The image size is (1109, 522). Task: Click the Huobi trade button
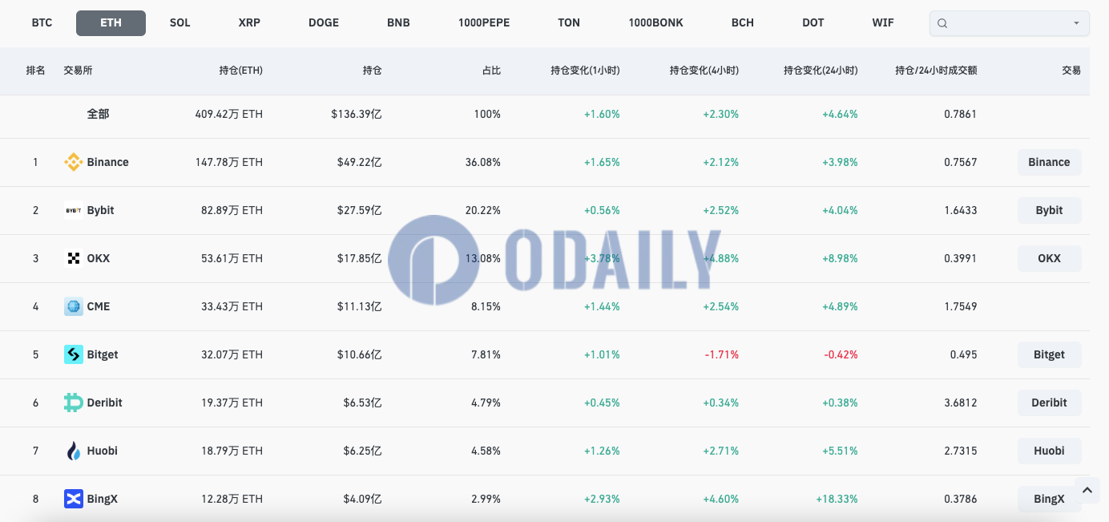point(1049,451)
